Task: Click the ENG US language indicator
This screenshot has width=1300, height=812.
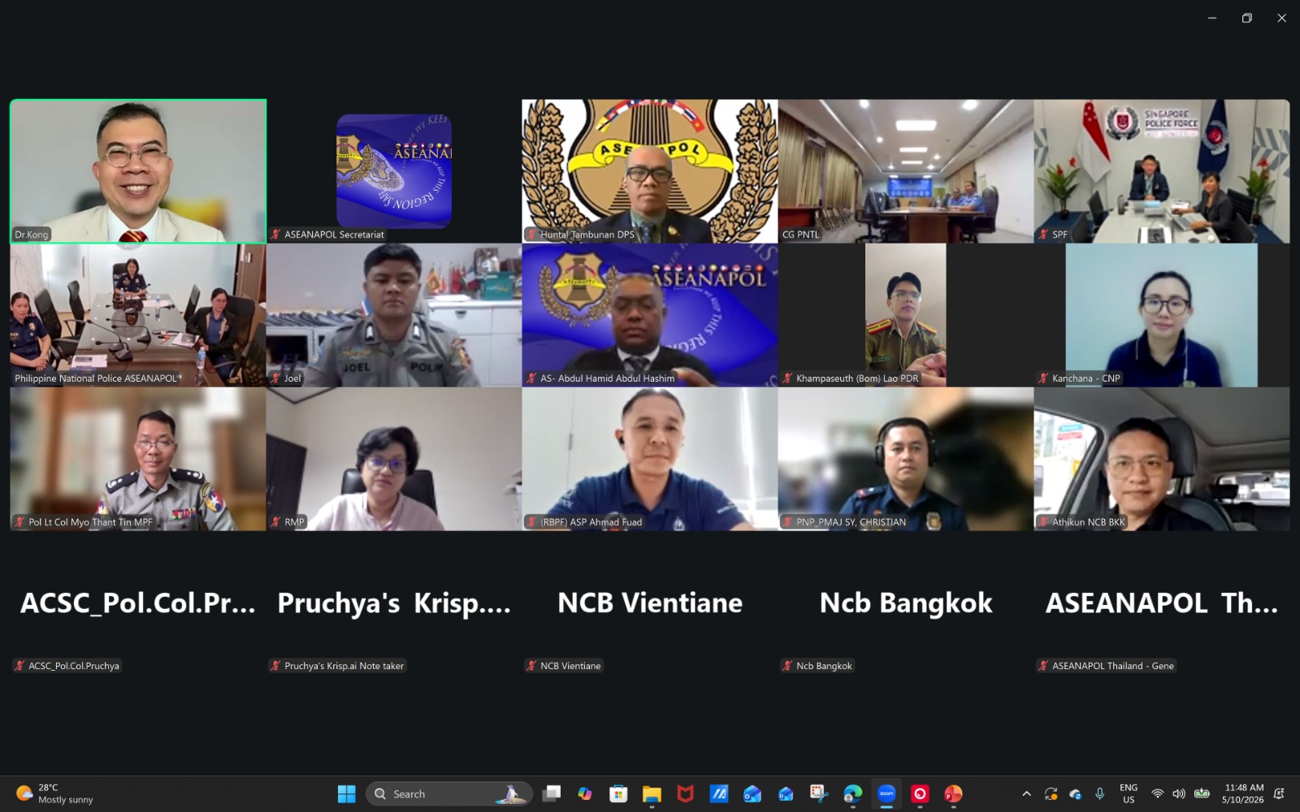Action: click(x=1129, y=794)
